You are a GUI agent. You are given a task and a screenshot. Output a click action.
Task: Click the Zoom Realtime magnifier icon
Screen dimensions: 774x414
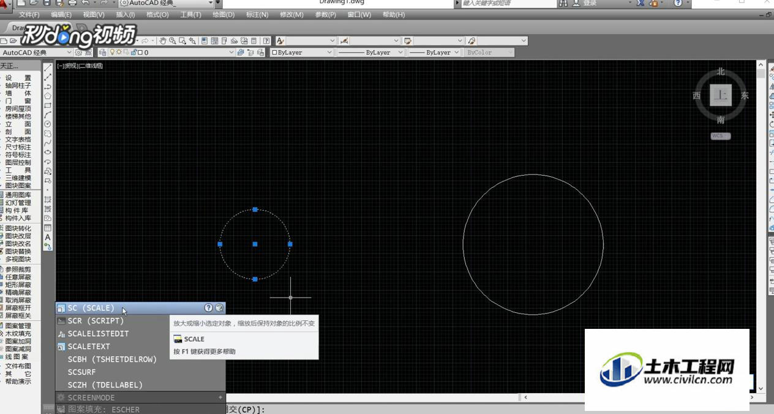click(x=173, y=41)
